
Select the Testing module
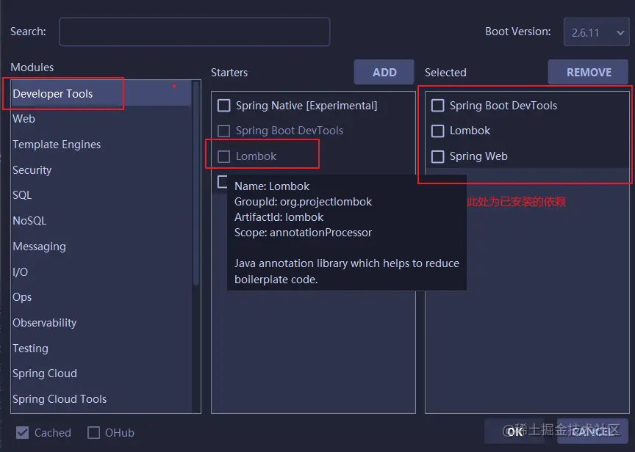[x=101, y=348]
